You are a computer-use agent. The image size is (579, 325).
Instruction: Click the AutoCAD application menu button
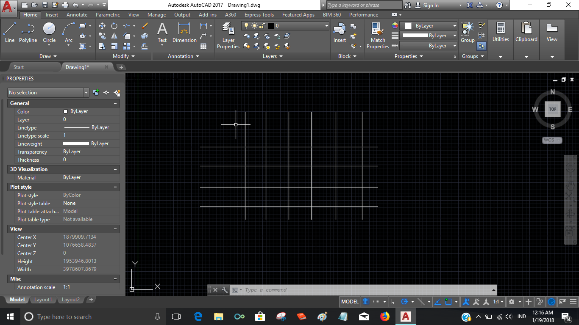coord(9,8)
